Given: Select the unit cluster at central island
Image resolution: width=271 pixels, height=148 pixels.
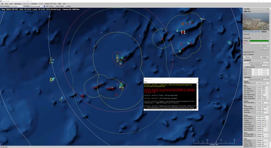Looking at the screenshot, I should [119, 59].
